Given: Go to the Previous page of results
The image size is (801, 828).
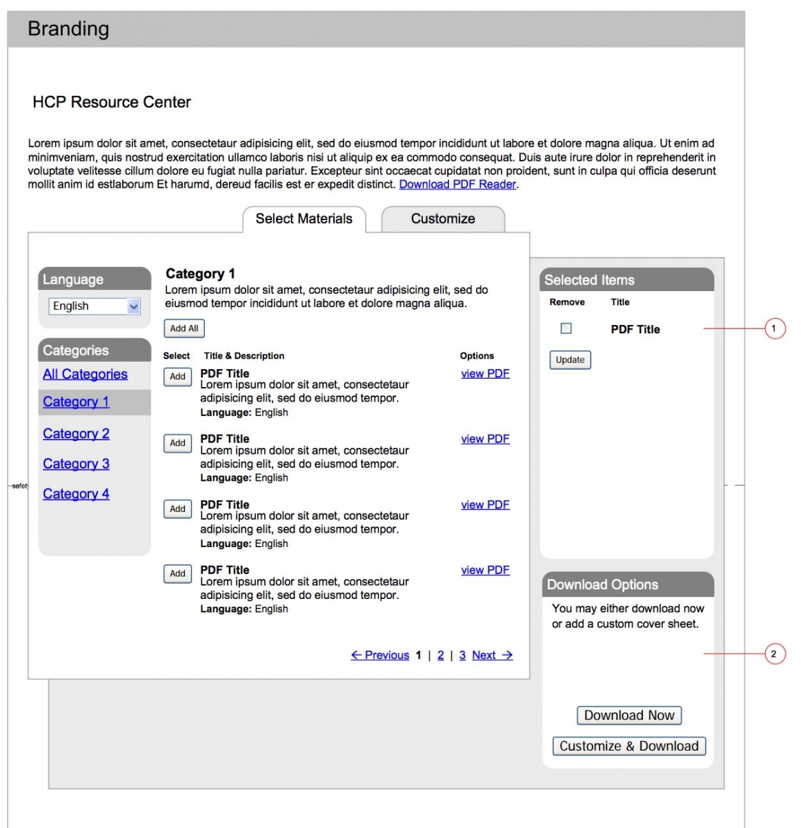Looking at the screenshot, I should [380, 655].
